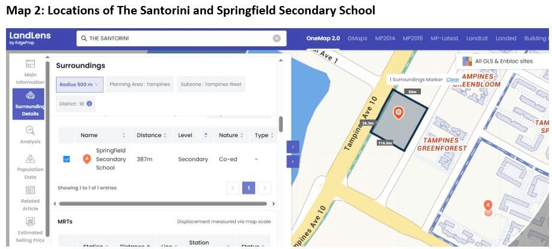
Task: Open Population Data sidebar icon
Action: [30, 159]
